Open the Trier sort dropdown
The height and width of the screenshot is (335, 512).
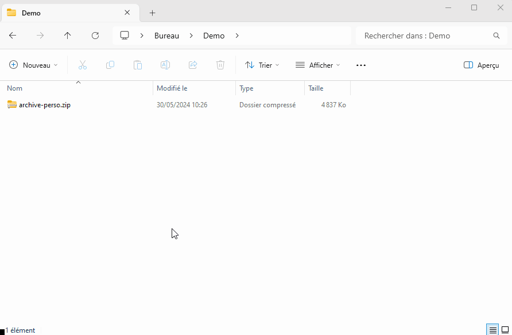click(x=262, y=65)
